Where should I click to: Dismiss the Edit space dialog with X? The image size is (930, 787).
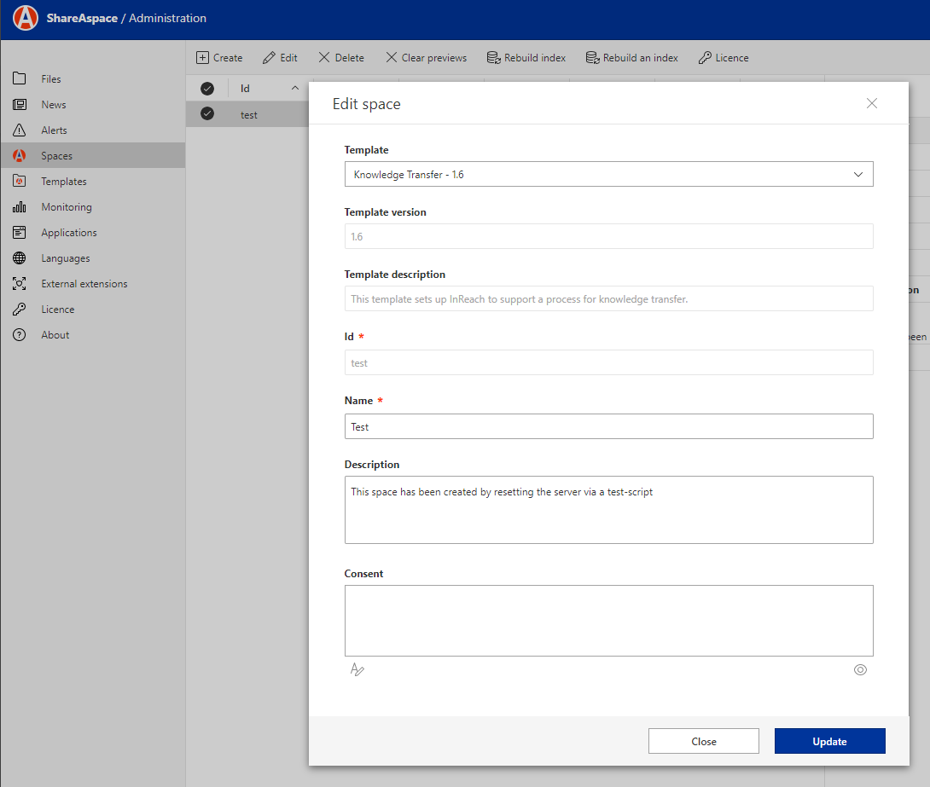point(871,103)
